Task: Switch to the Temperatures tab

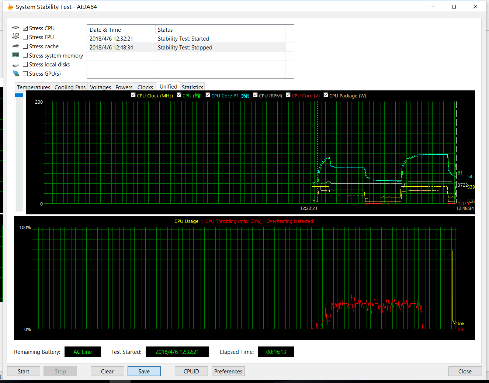Action: tap(34, 87)
